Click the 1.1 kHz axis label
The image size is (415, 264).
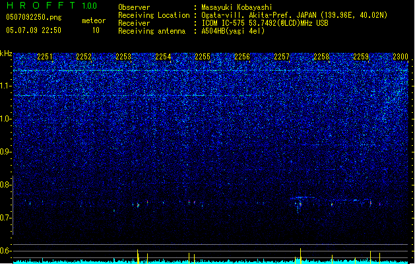point(5,86)
